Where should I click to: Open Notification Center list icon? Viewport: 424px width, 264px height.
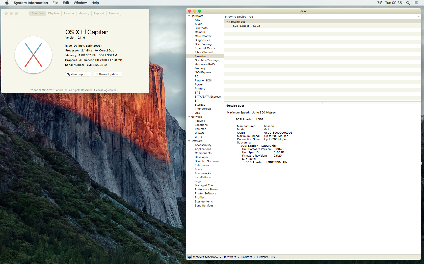416,3
